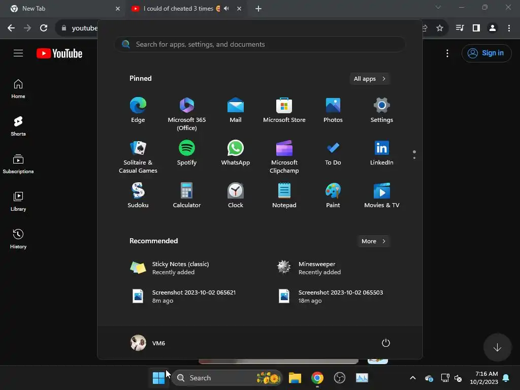Go to next pinned apps page dot
This screenshot has height=390, width=520.
tap(414, 158)
